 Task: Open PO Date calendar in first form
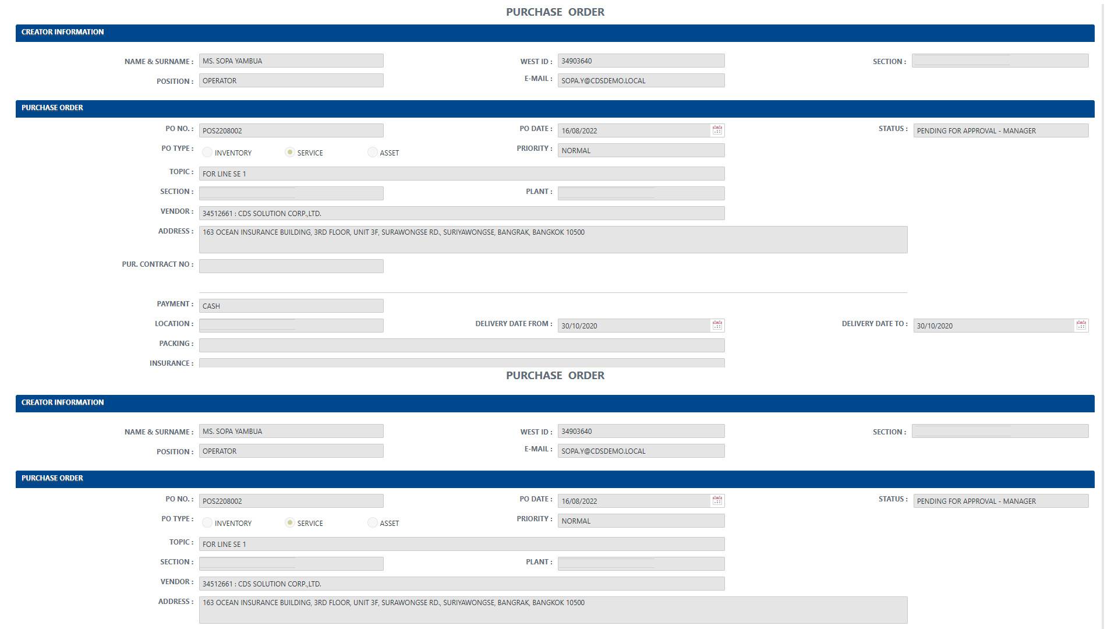click(x=717, y=130)
